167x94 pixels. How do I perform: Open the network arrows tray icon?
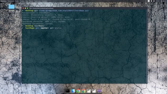pos(146,1)
